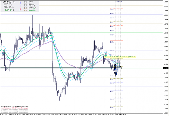
Task: Select the DR1 pivot level label
Action: [112, 51]
